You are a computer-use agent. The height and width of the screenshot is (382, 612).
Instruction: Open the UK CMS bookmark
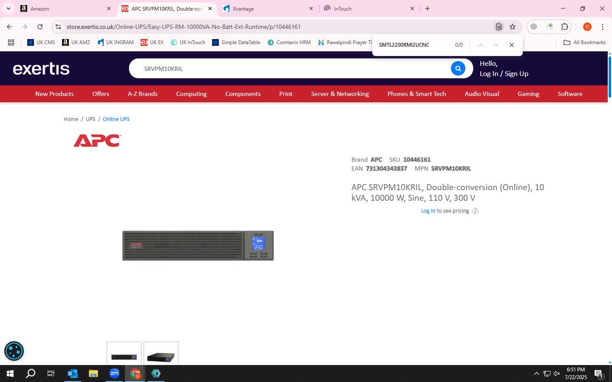41,42
